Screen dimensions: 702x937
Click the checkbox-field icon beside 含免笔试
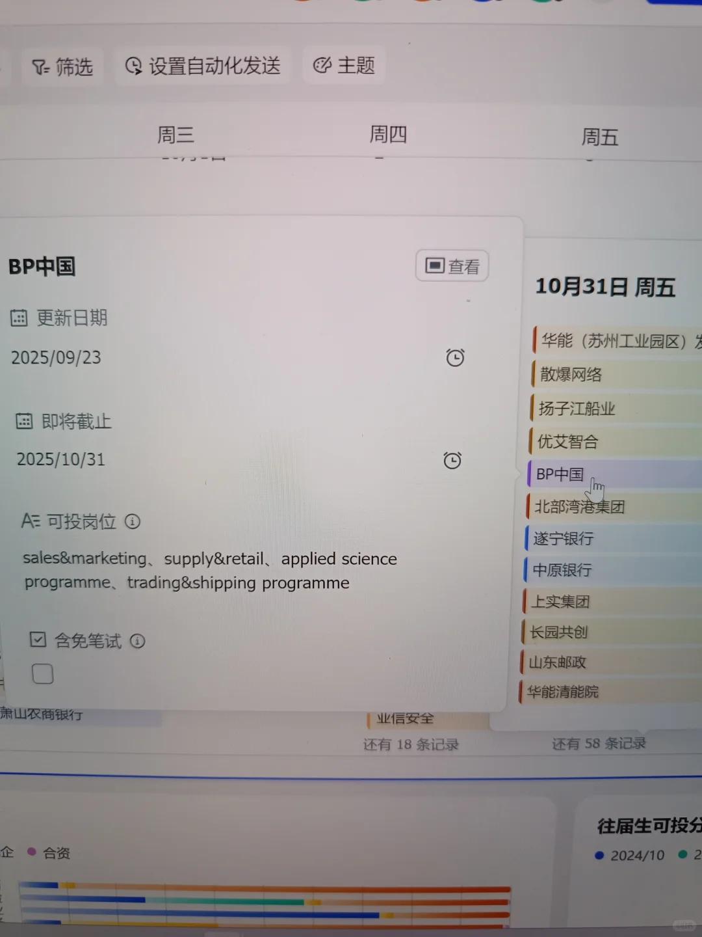click(x=38, y=640)
